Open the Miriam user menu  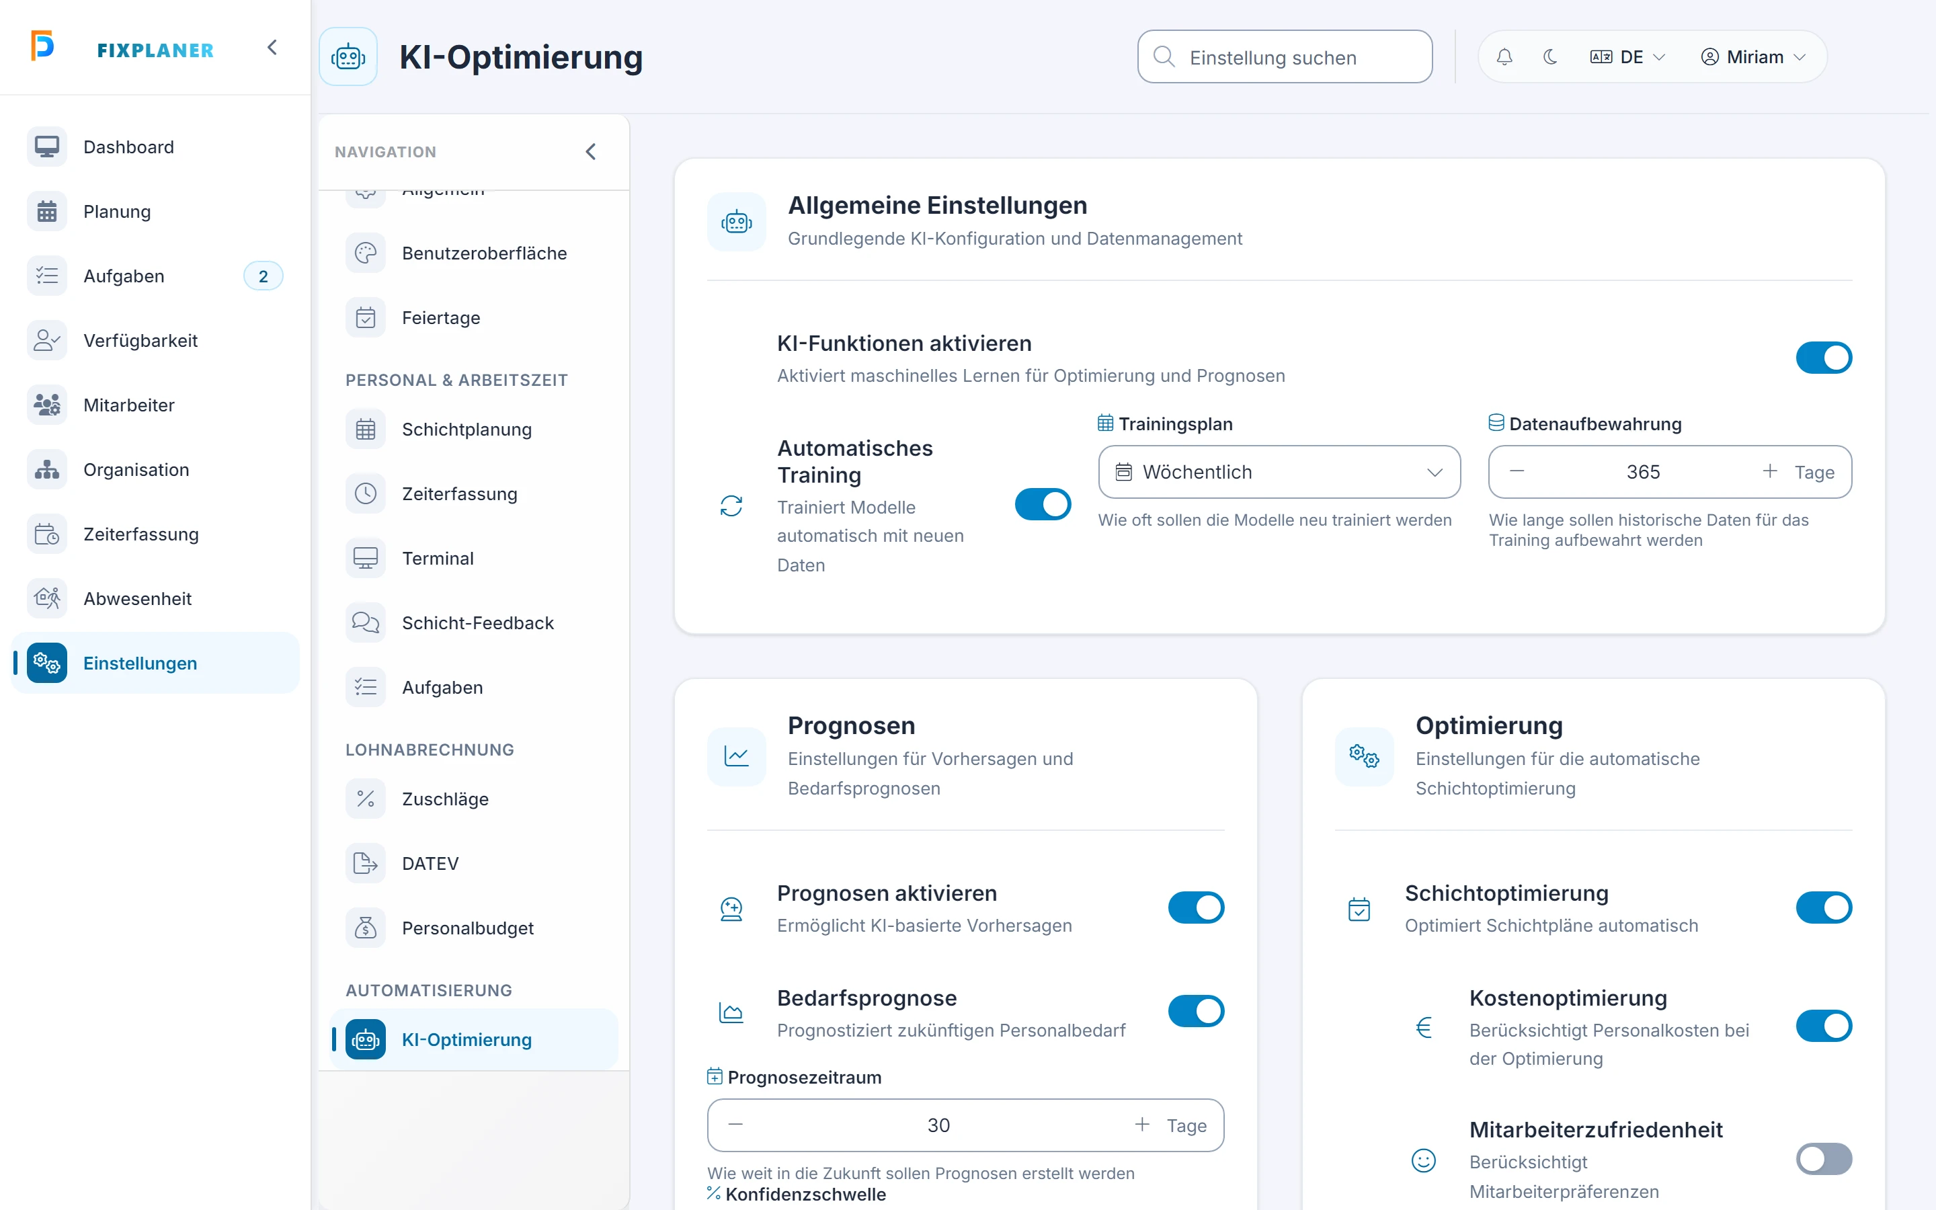tap(1752, 57)
